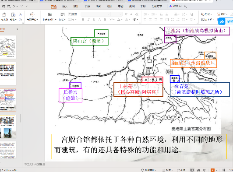Viewport: 233px width, 172px height.
Task: Open the font size combo box
Action: (x=116, y=14)
